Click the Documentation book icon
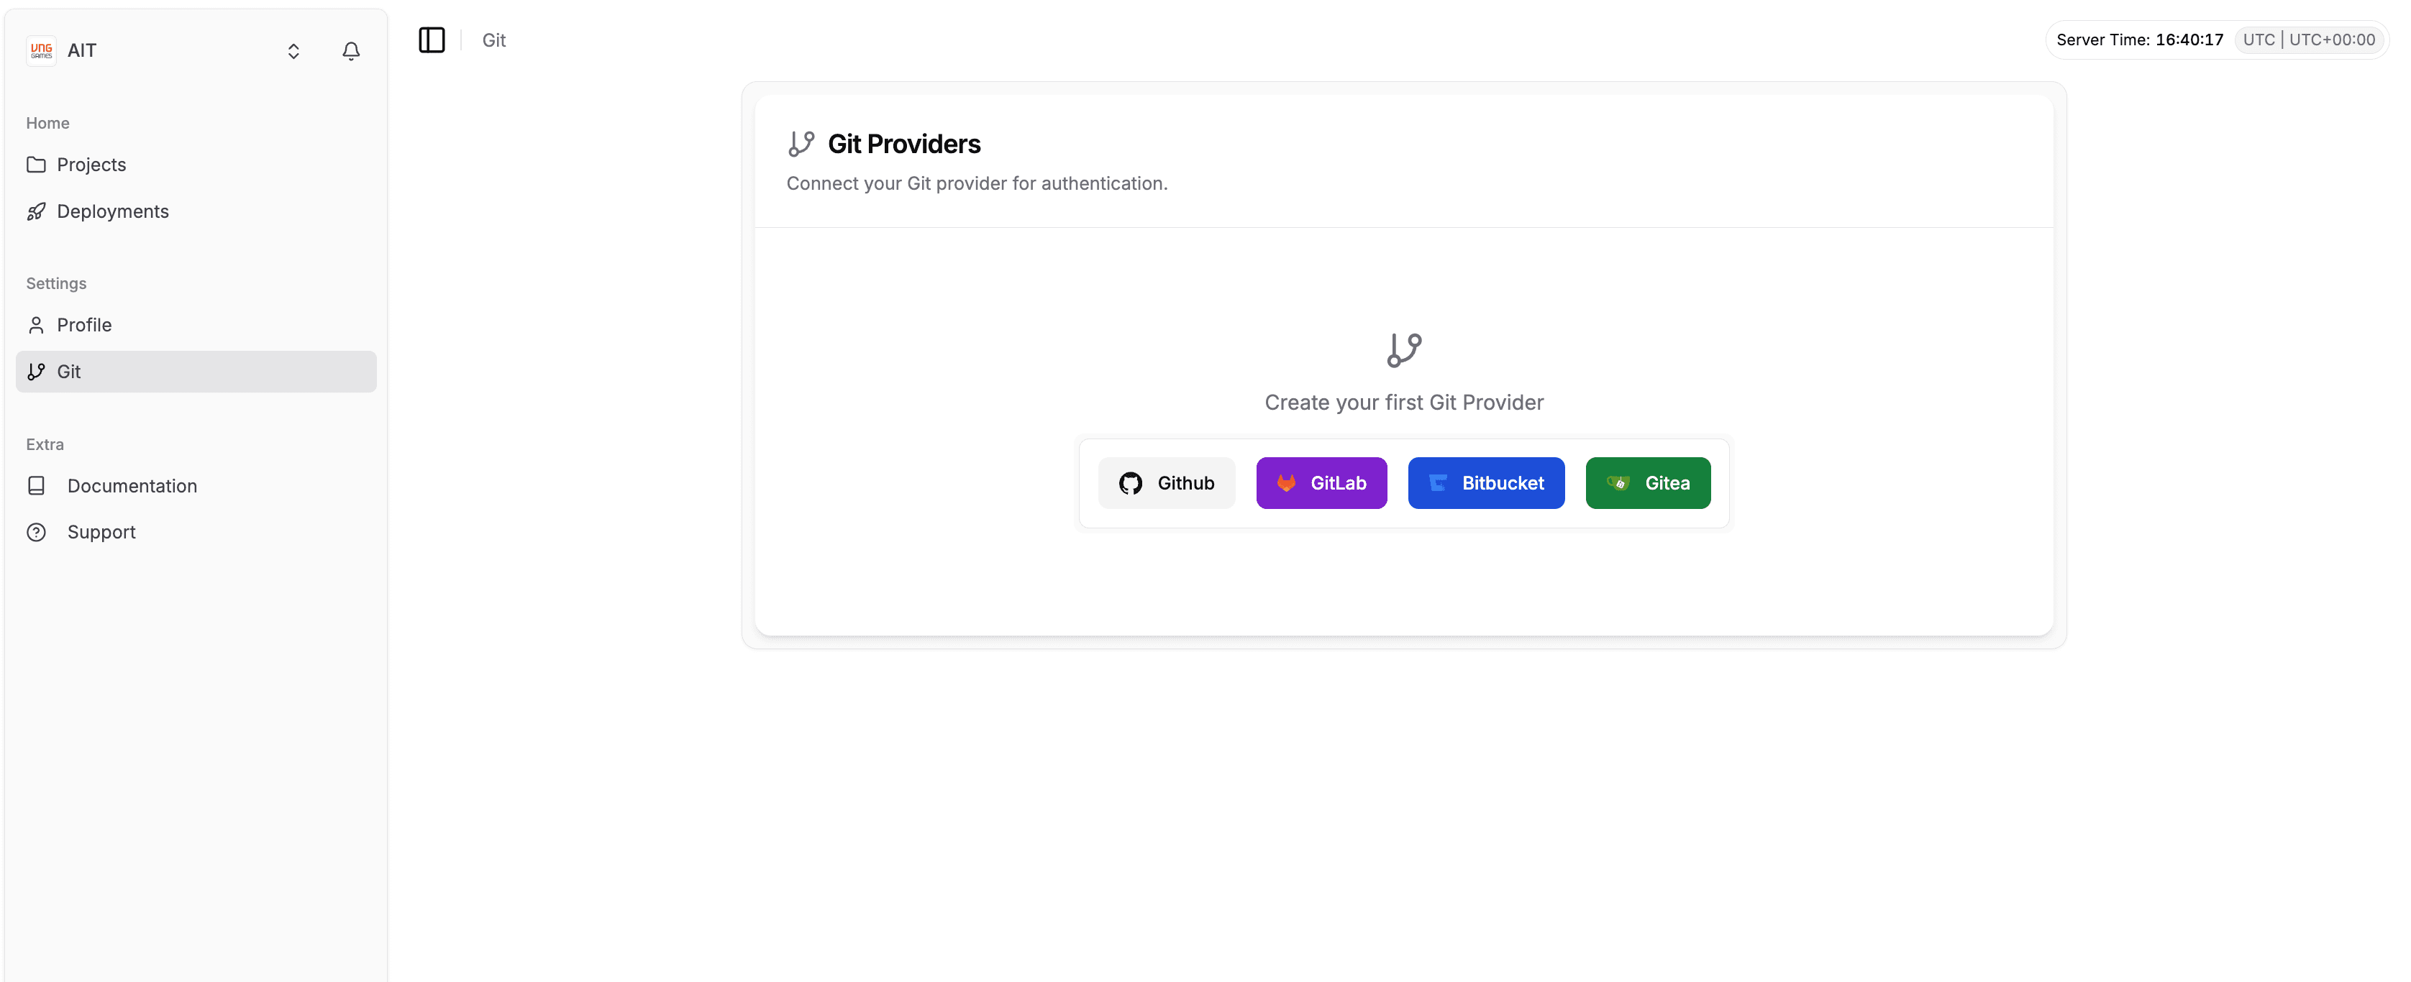This screenshot has width=2411, height=982. 37,485
